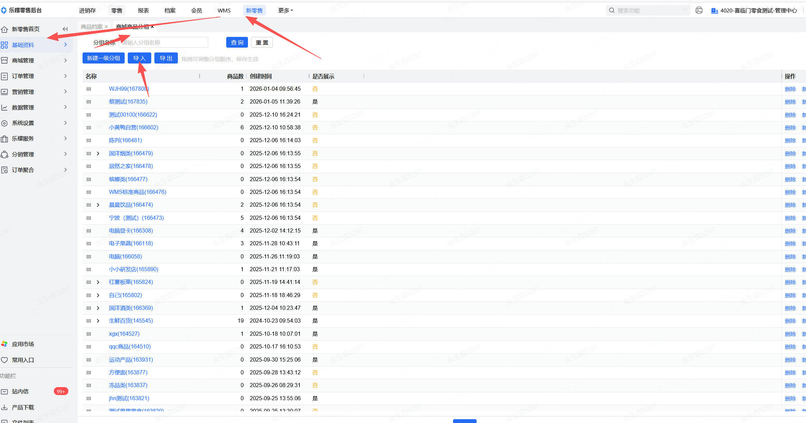The image size is (806, 423).
Task: Click drag handle of WJH99 row
Action: (x=89, y=89)
